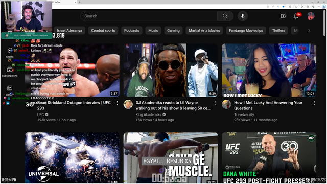Viewport: 327px width, 184px height.
Task: Focus the YouTube Search input field
Action: 149,16
